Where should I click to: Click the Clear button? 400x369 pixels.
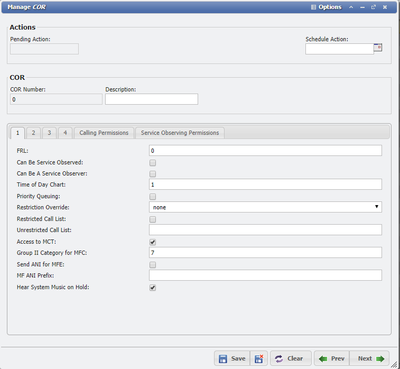point(290,358)
